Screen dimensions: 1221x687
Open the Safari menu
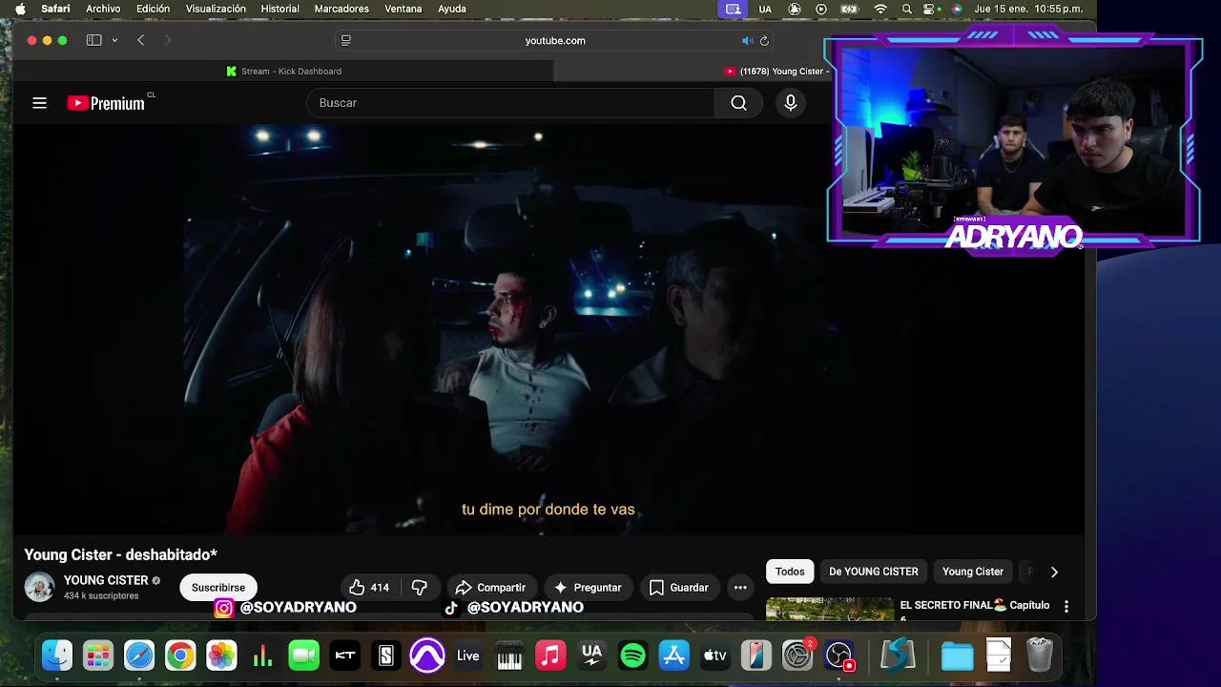(55, 9)
